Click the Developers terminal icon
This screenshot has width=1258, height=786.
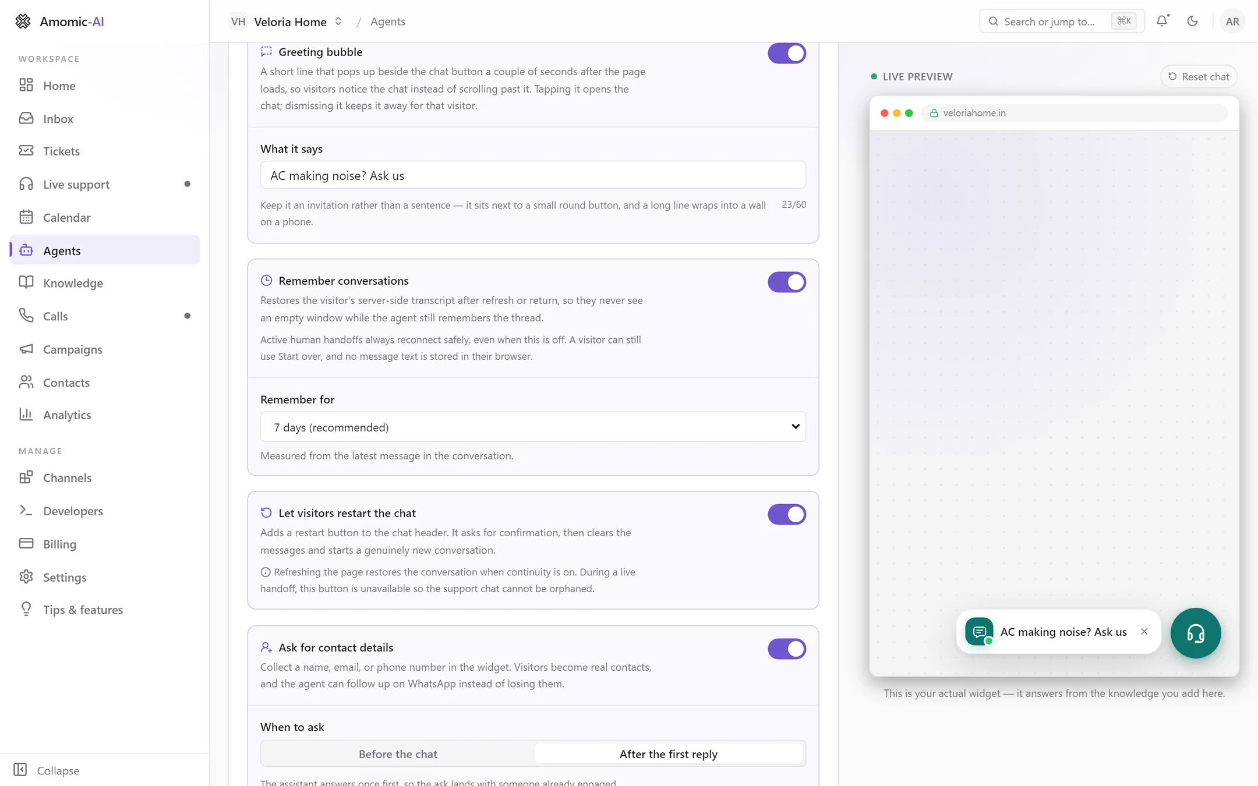tap(26, 511)
